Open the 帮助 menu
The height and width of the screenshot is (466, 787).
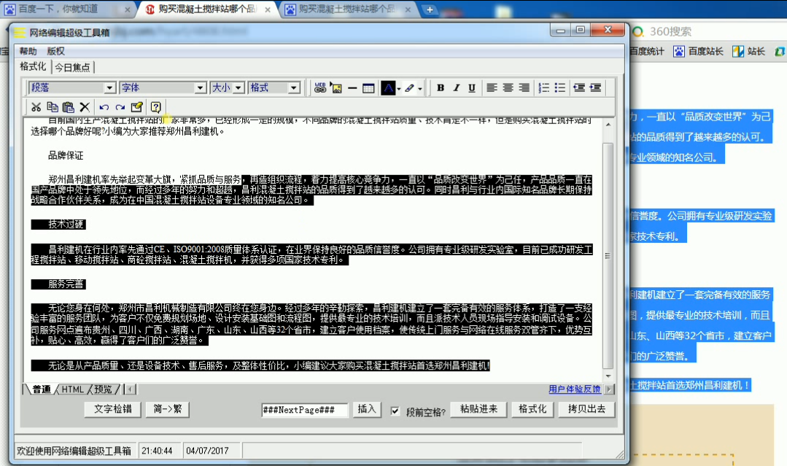point(28,51)
